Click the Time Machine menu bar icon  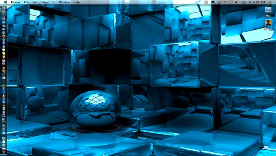tap(219, 2)
